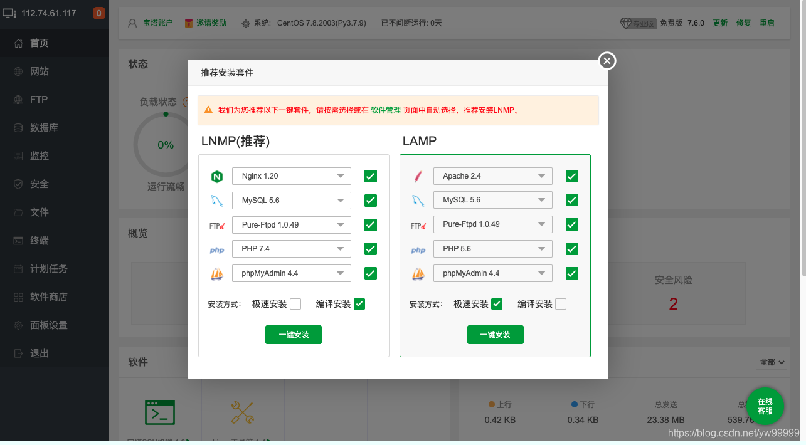
Task: Enable 极速安装 checkbox under LNMP
Action: [x=295, y=304]
